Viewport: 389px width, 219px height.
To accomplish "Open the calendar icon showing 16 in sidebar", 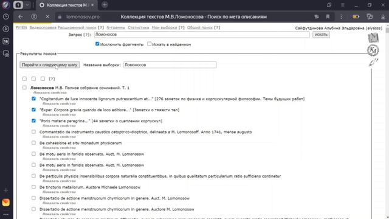I will (x=6, y=41).
